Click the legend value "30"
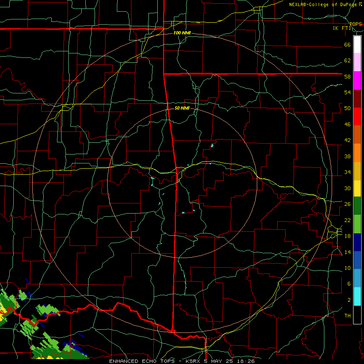Screen dimensions: 364x364 (x=347, y=188)
